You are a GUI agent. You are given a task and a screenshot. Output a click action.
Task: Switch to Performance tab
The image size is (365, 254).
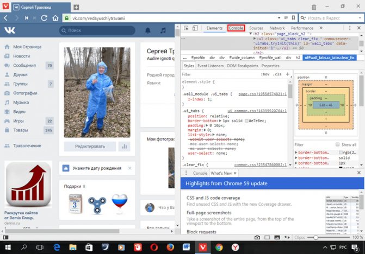click(302, 28)
